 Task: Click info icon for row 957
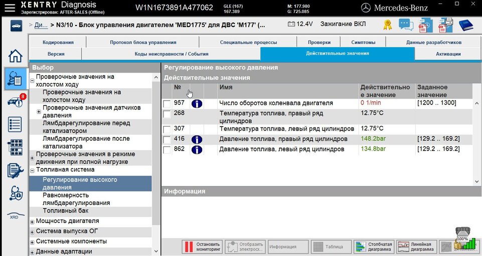(197, 103)
